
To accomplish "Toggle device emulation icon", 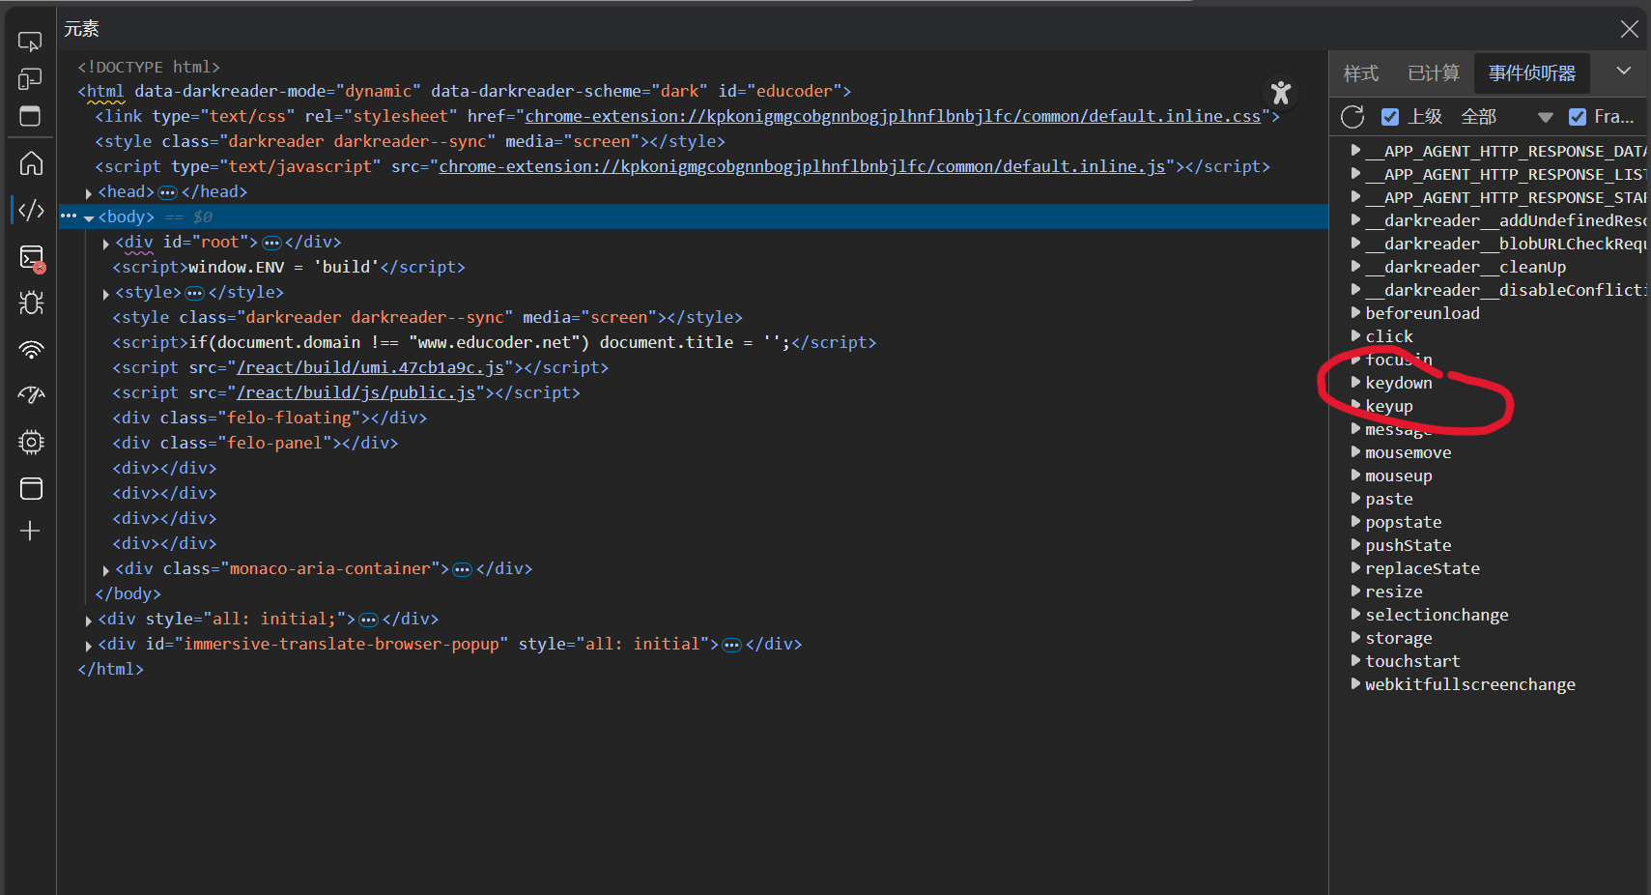I will pos(31,79).
